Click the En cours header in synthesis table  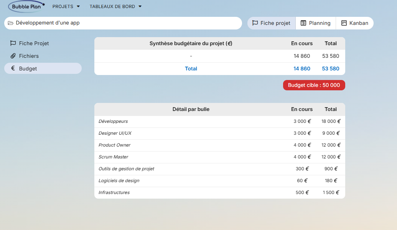pyautogui.click(x=302, y=43)
